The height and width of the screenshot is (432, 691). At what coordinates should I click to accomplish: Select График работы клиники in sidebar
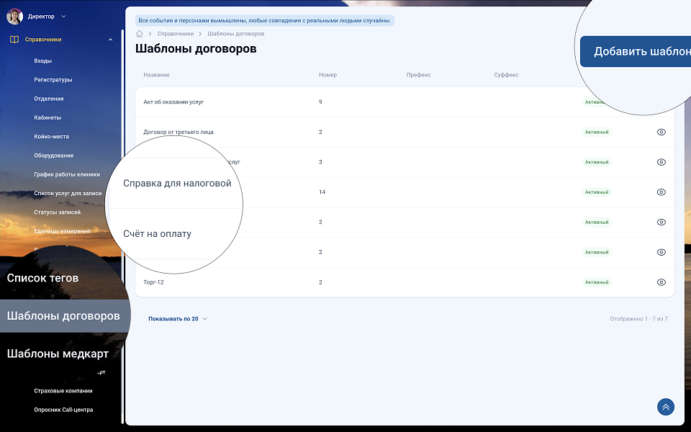coord(67,174)
